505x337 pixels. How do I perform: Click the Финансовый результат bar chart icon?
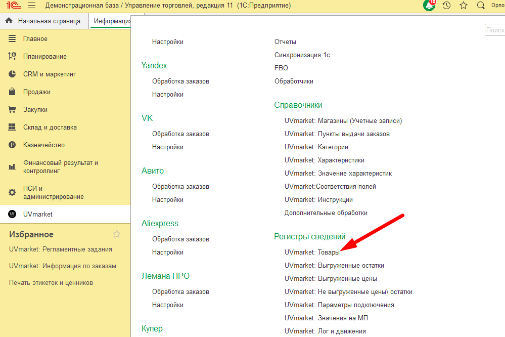point(12,166)
